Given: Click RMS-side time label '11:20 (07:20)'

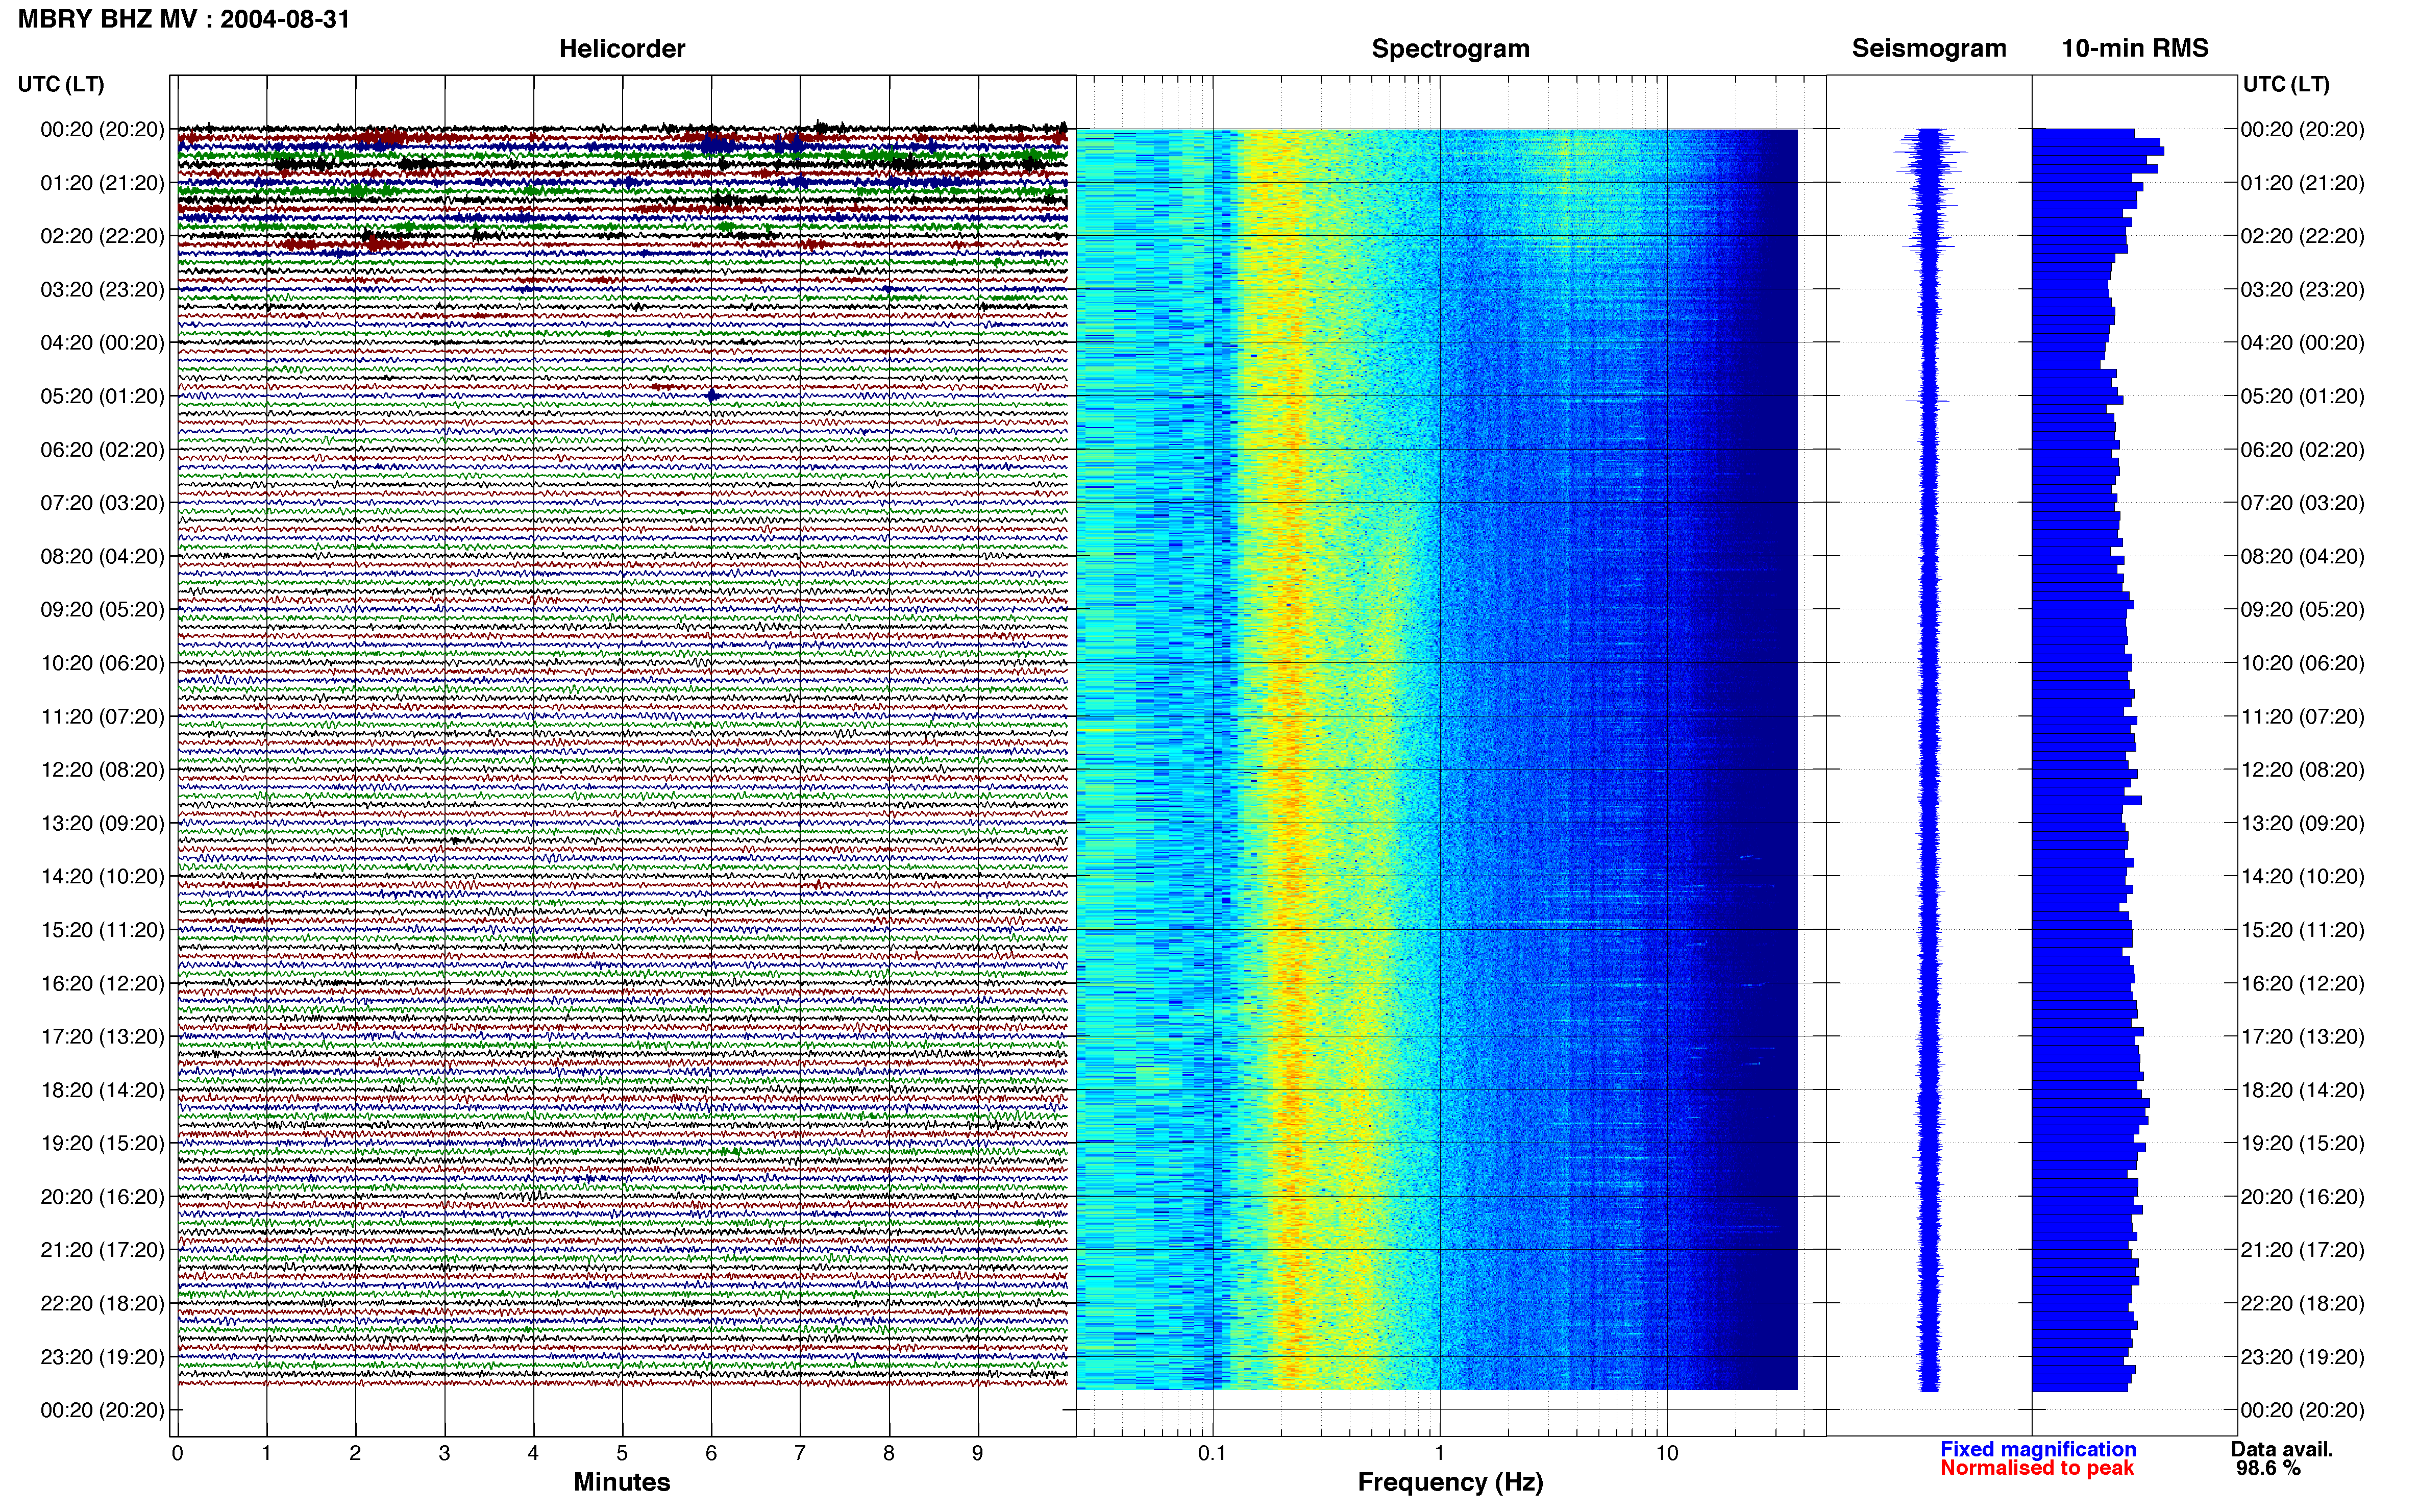Looking at the screenshot, I should 2302,717.
